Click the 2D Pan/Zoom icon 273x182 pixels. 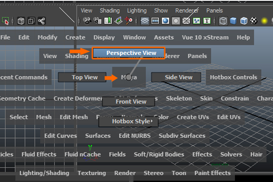129,21
